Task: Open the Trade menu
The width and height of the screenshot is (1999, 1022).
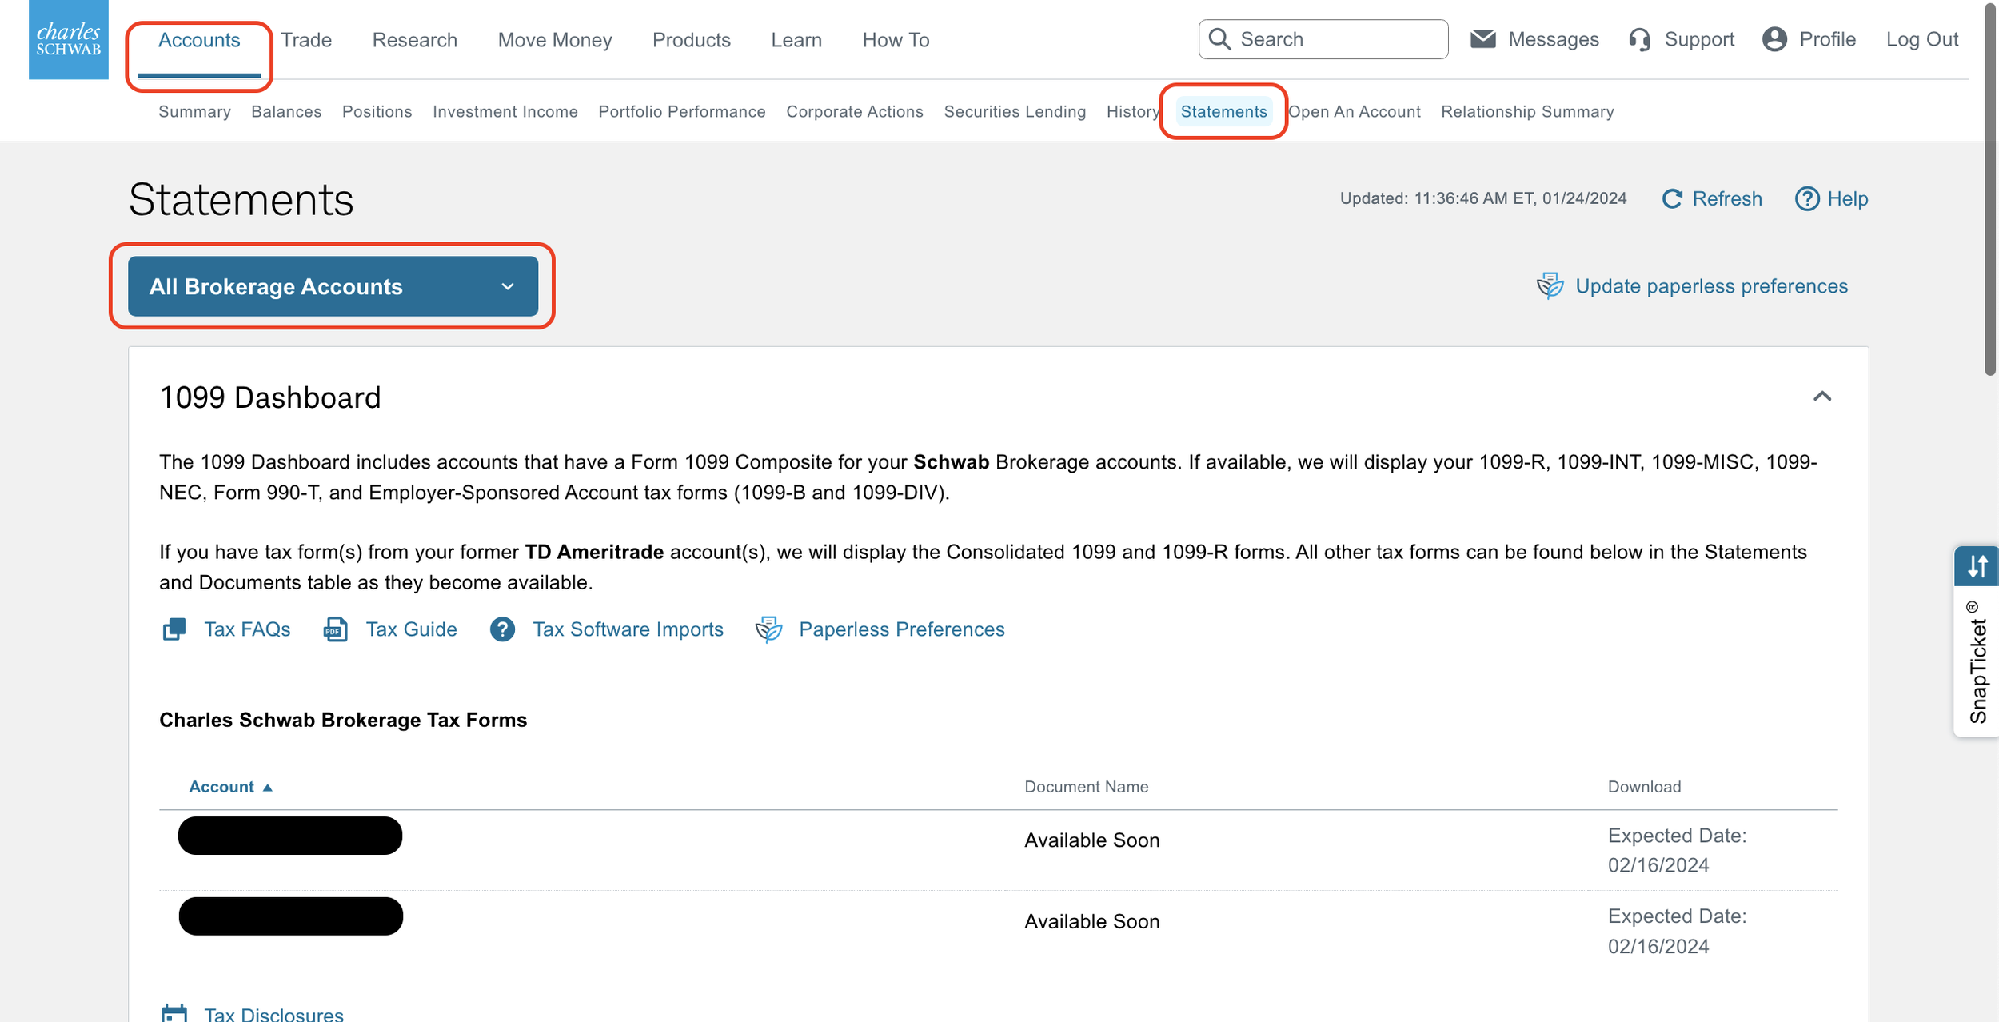Action: point(306,40)
